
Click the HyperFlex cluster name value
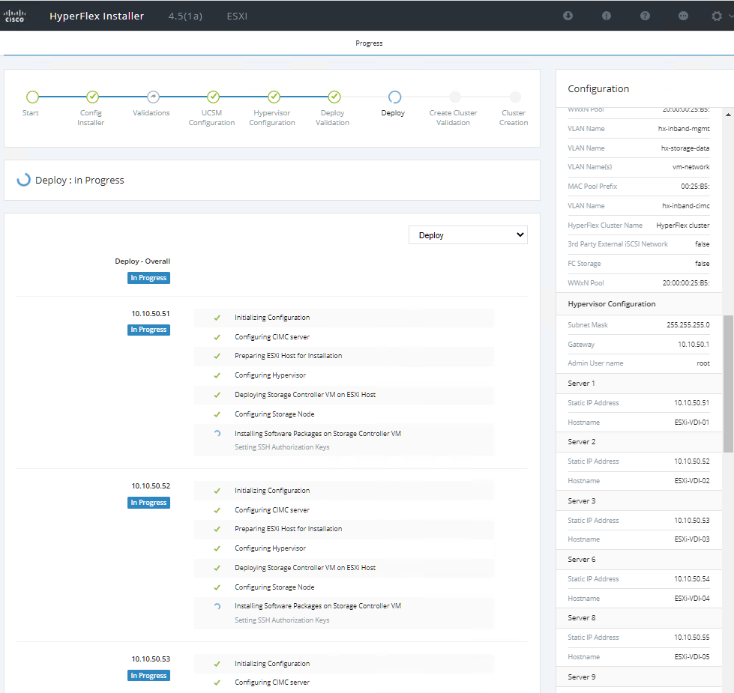tap(683, 226)
